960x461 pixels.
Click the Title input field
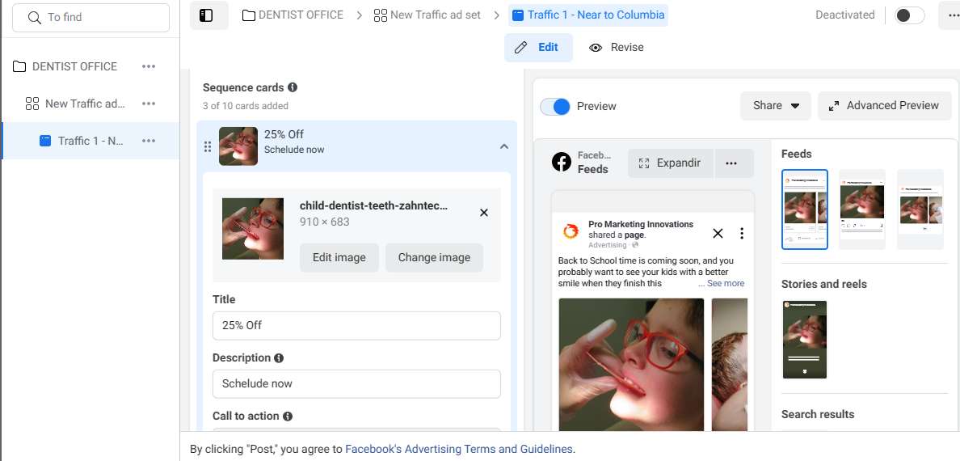point(356,325)
